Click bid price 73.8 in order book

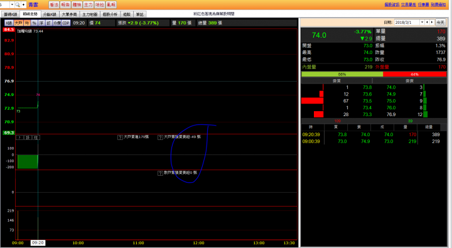[367, 87]
